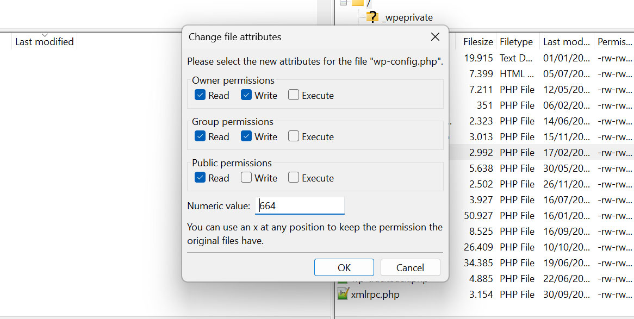
Task: Disable Owner permissions Write checkbox
Action: click(x=246, y=95)
